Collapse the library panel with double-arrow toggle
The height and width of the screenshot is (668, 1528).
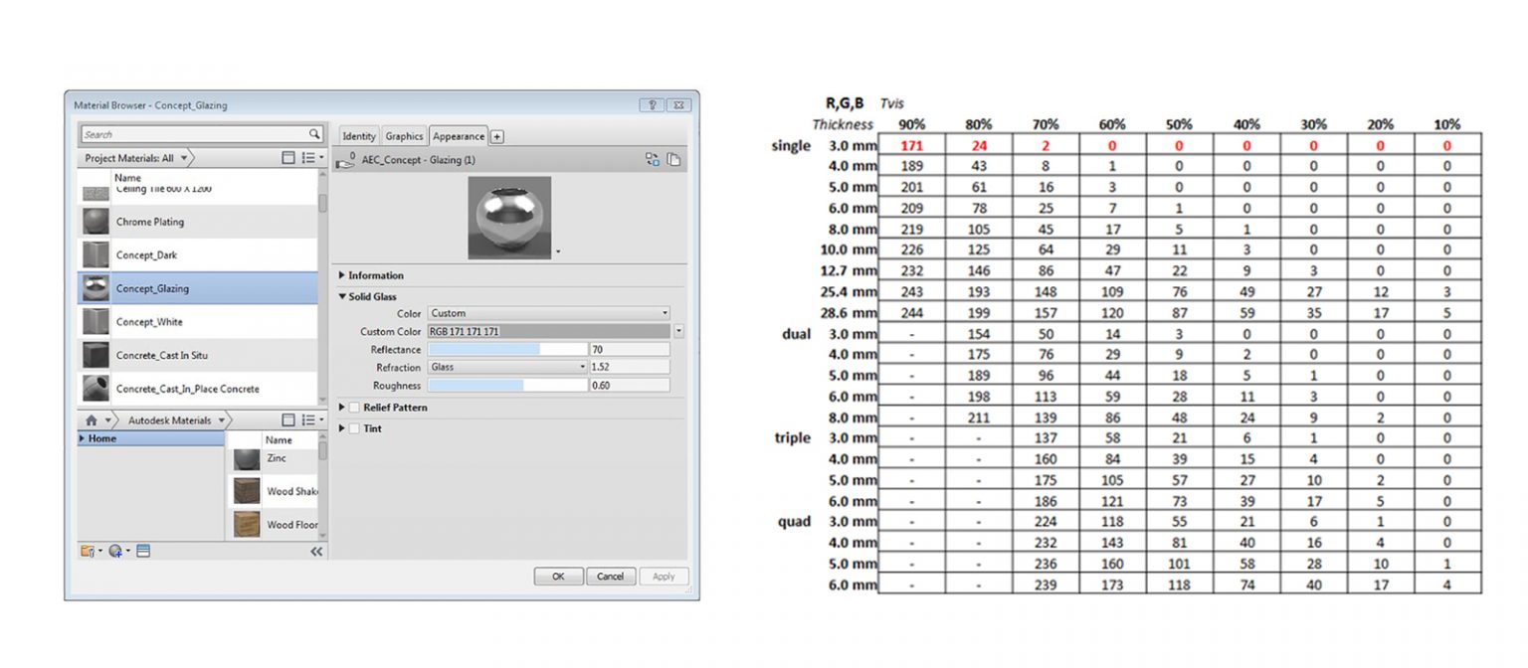coord(314,551)
